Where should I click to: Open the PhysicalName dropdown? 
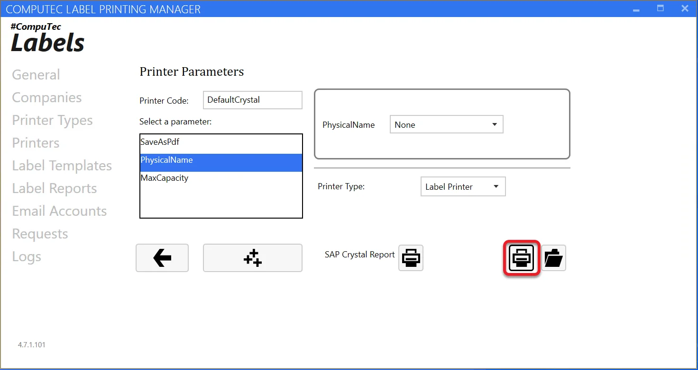(x=446, y=124)
